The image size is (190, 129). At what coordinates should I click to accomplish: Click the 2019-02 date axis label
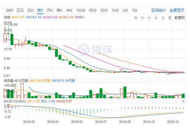pos(29,122)
